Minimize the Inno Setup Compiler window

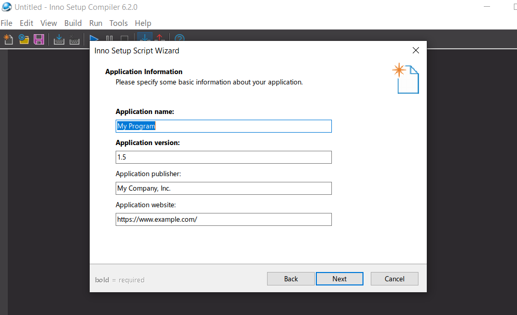487,7
